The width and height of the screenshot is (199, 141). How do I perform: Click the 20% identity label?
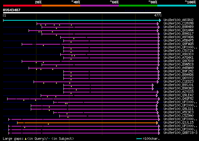[x=38, y=2]
